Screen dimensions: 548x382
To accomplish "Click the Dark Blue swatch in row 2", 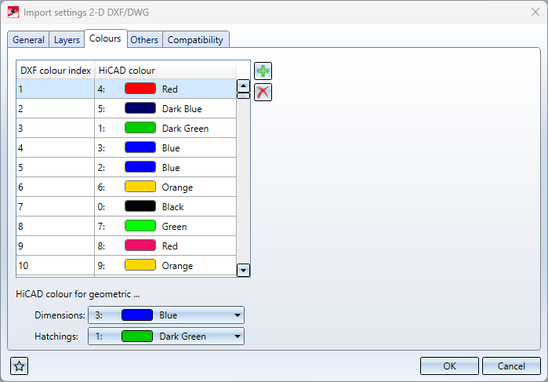I will coord(140,108).
